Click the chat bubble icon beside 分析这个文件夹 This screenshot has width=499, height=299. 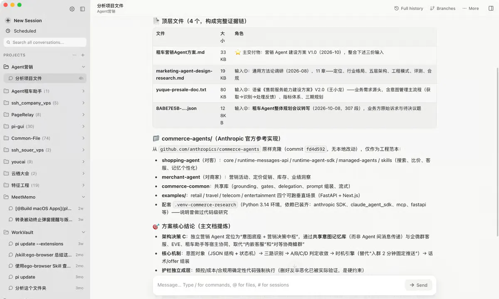[x=11, y=288]
